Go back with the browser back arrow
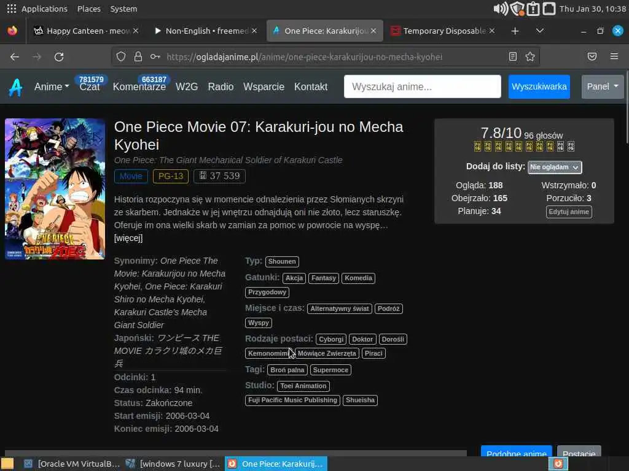Viewport: 629px width, 471px height. [15, 57]
